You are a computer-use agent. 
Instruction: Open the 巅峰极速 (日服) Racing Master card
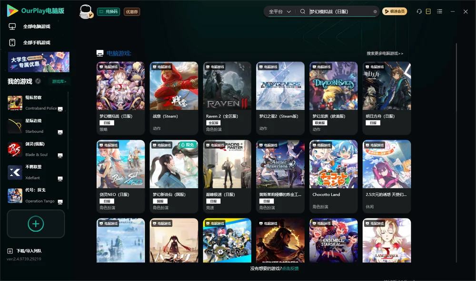tap(227, 177)
